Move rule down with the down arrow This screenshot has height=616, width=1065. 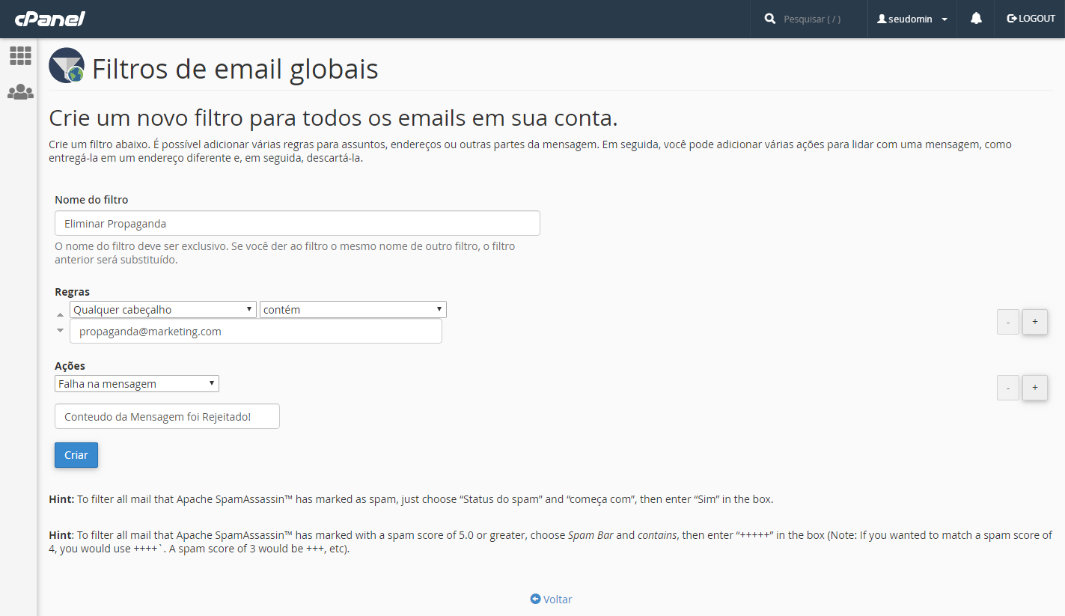61,330
